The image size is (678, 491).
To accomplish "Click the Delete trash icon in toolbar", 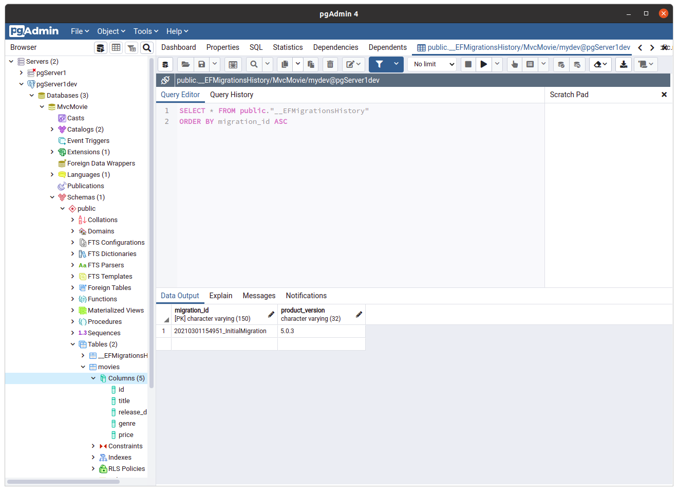I will tap(330, 64).
